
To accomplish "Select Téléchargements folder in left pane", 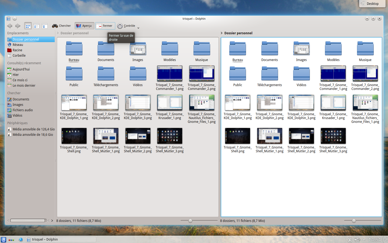I will coord(106,76).
